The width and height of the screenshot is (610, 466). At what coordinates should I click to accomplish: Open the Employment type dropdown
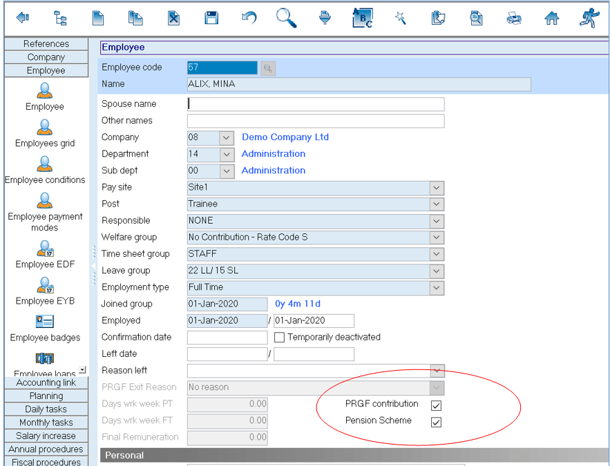pos(436,287)
